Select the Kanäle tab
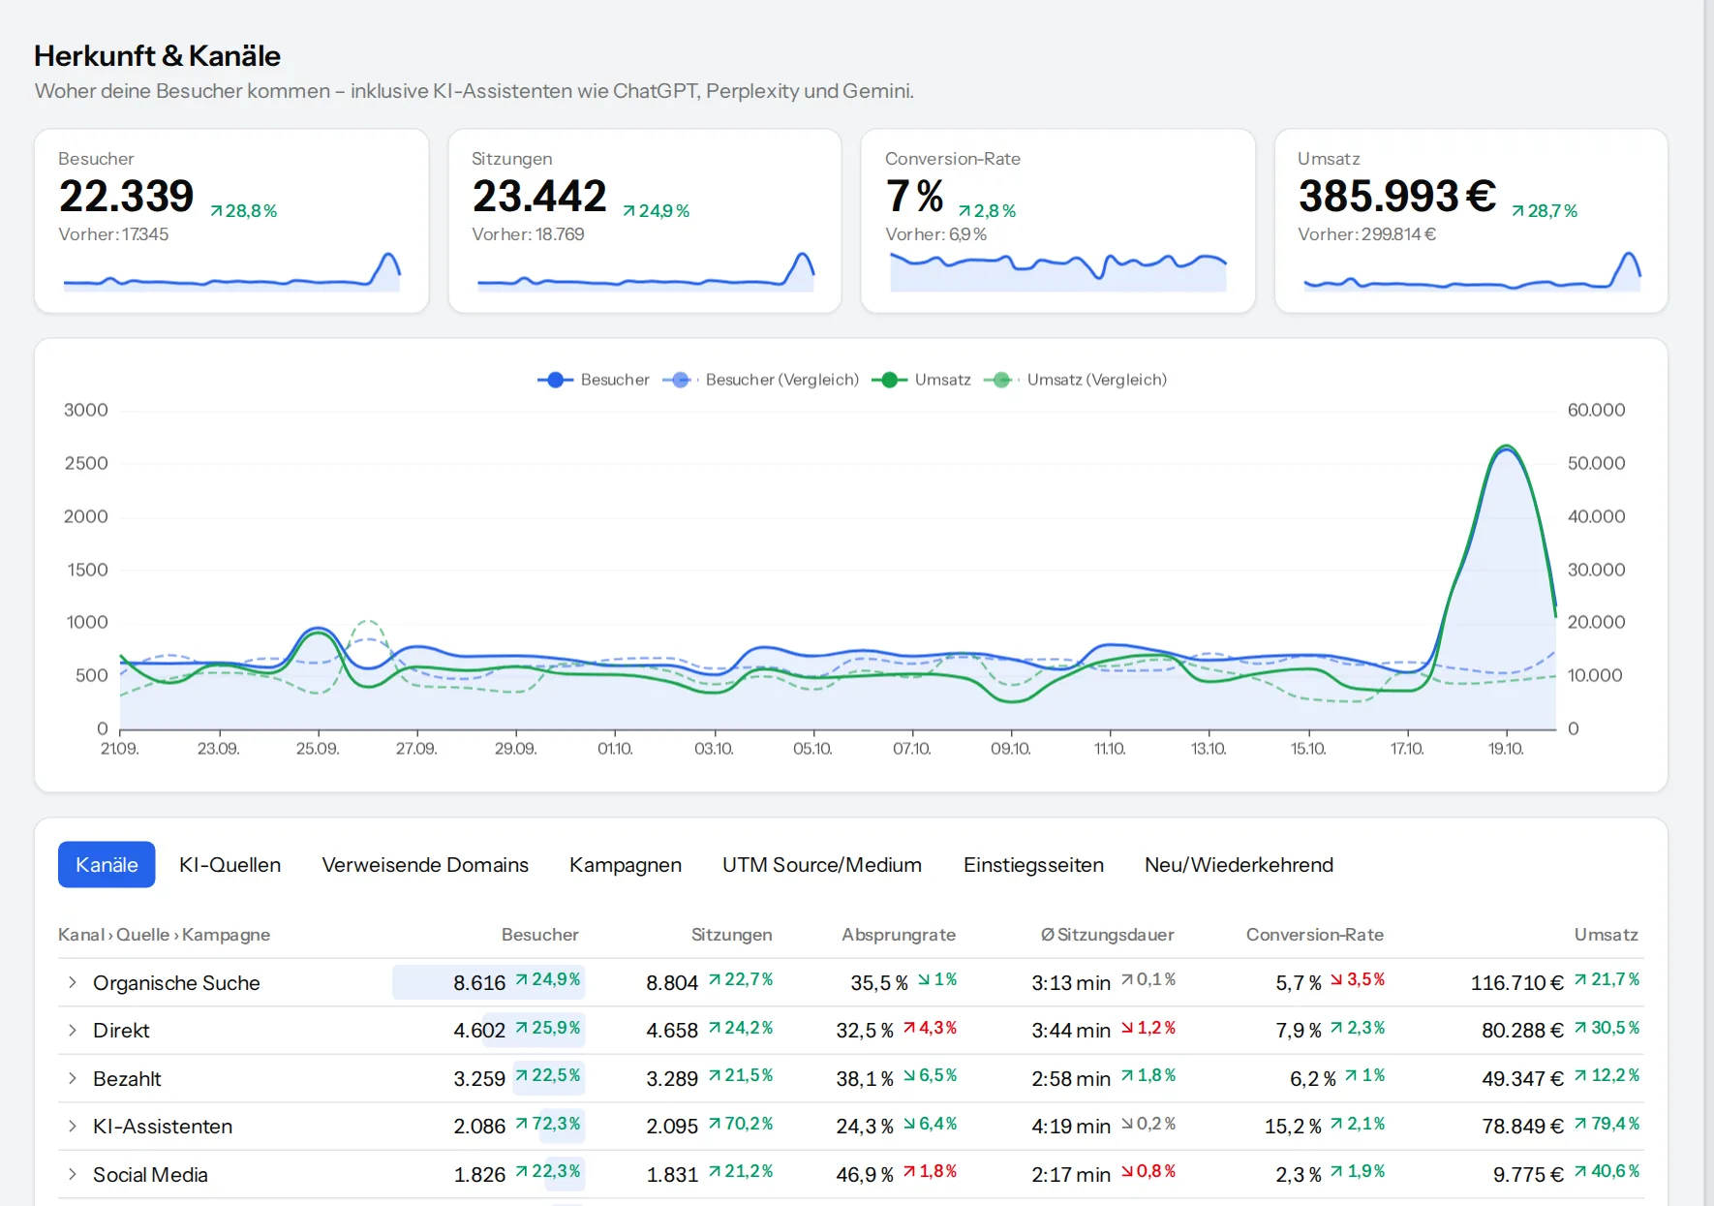 click(107, 864)
